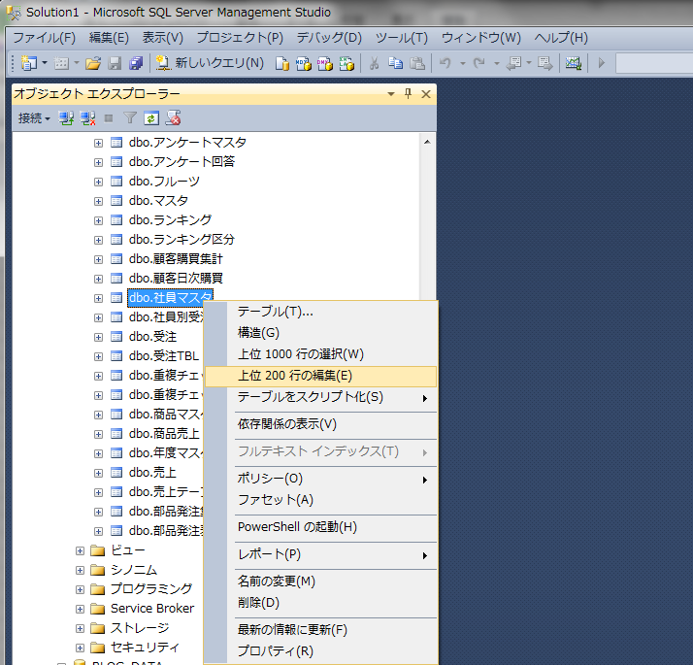Click the Activity Monitor icon
Image resolution: width=693 pixels, height=665 pixels.
click(x=574, y=63)
